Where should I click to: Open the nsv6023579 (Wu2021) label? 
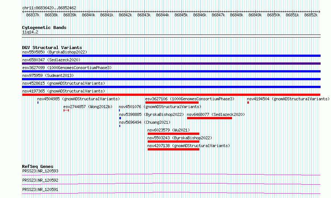coord(168,130)
